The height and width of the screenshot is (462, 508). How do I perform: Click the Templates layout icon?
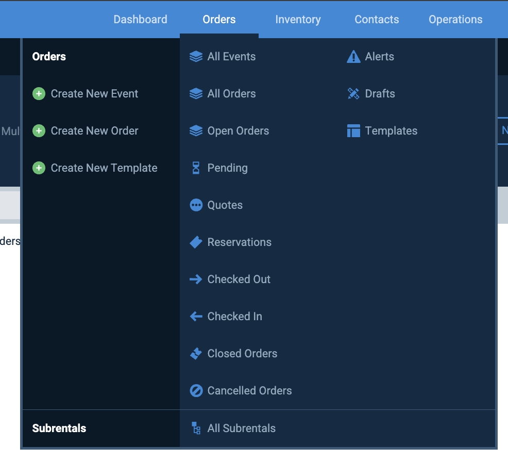353,131
